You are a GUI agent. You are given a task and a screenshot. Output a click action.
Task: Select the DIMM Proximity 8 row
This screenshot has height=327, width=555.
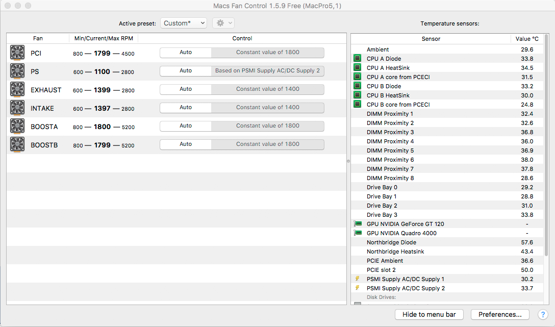tap(447, 178)
